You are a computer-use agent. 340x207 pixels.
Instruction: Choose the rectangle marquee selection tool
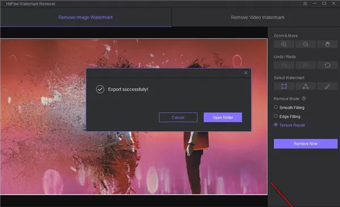click(x=284, y=86)
